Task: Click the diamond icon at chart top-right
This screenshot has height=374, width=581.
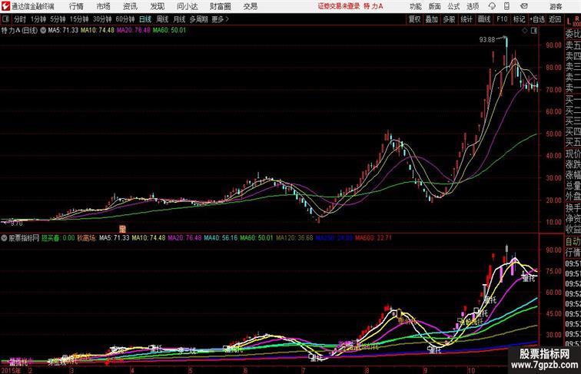Action: pos(525,31)
